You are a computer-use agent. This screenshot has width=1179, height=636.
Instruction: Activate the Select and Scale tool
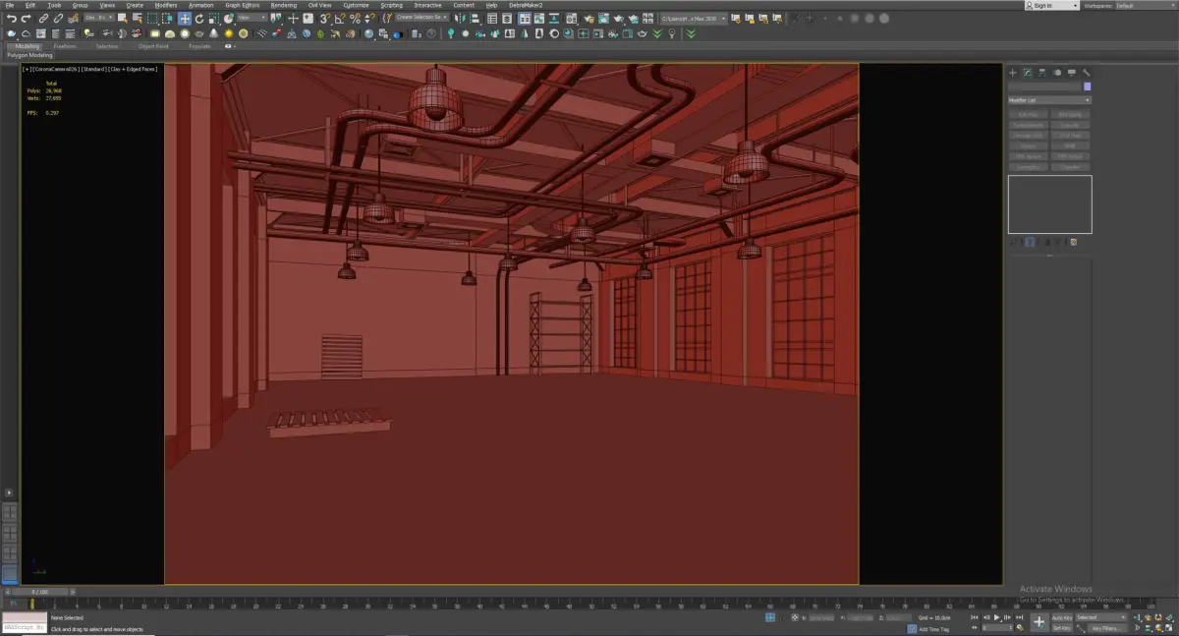pyautogui.click(x=213, y=18)
